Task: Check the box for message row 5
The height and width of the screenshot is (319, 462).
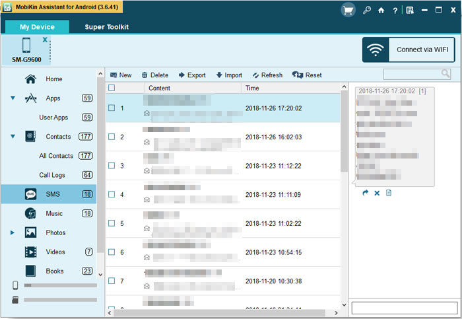Action: 112,223
